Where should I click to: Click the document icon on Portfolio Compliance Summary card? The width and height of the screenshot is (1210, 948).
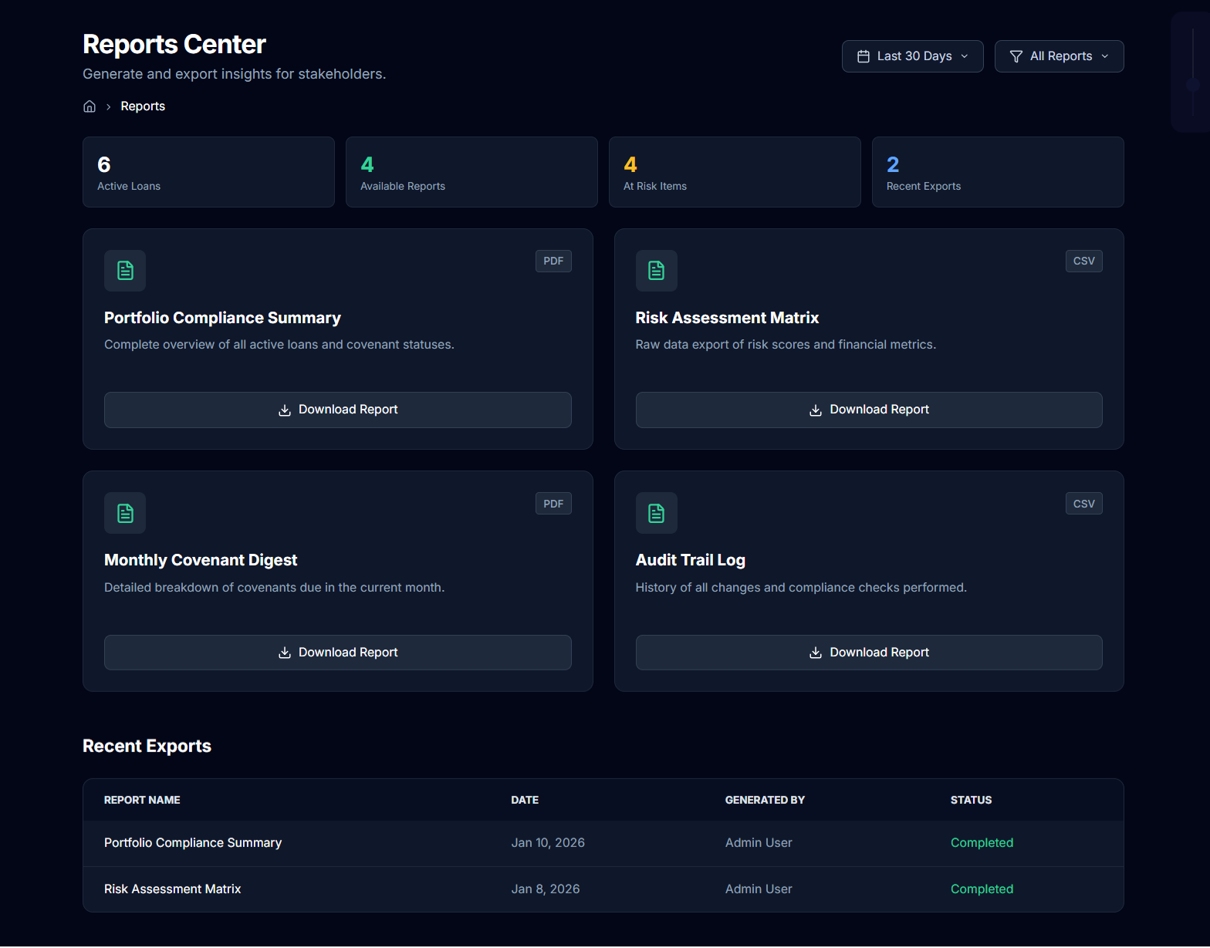125,271
